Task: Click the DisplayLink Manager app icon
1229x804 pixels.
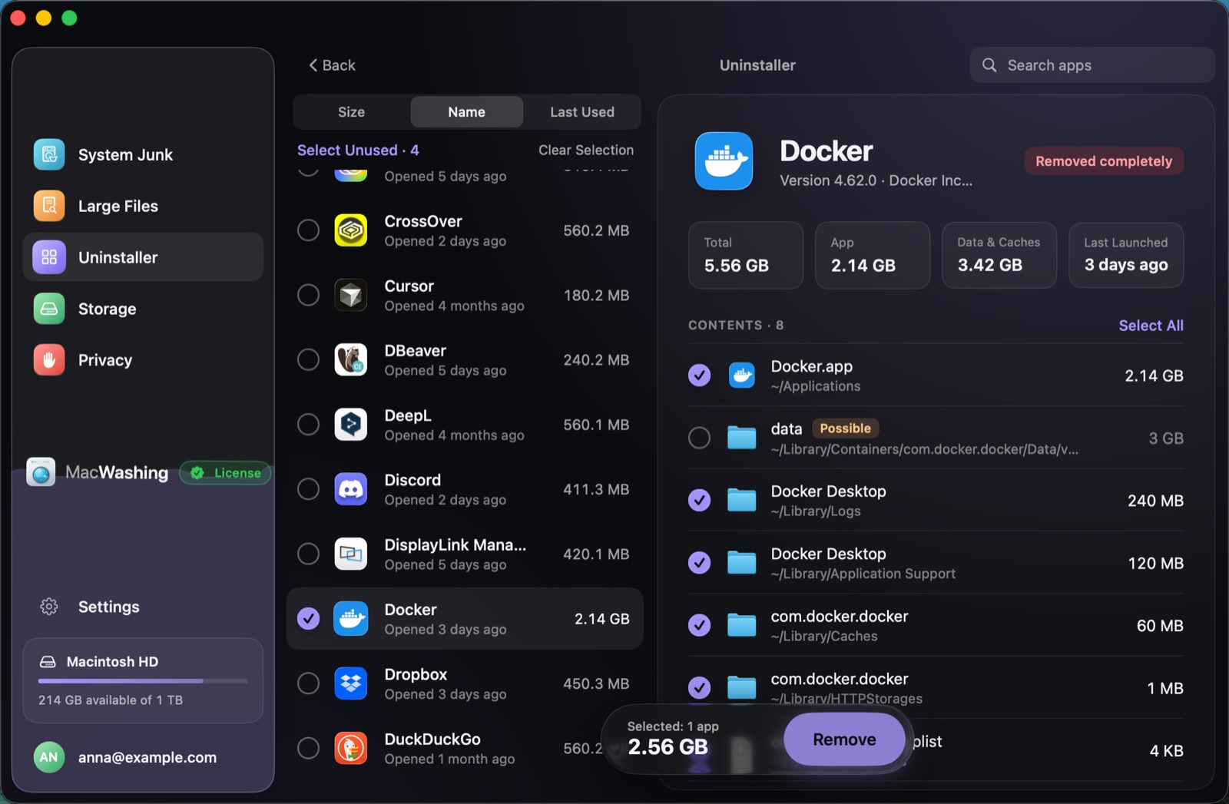Action: coord(351,554)
